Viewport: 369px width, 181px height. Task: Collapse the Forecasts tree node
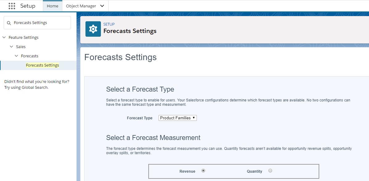[16, 56]
